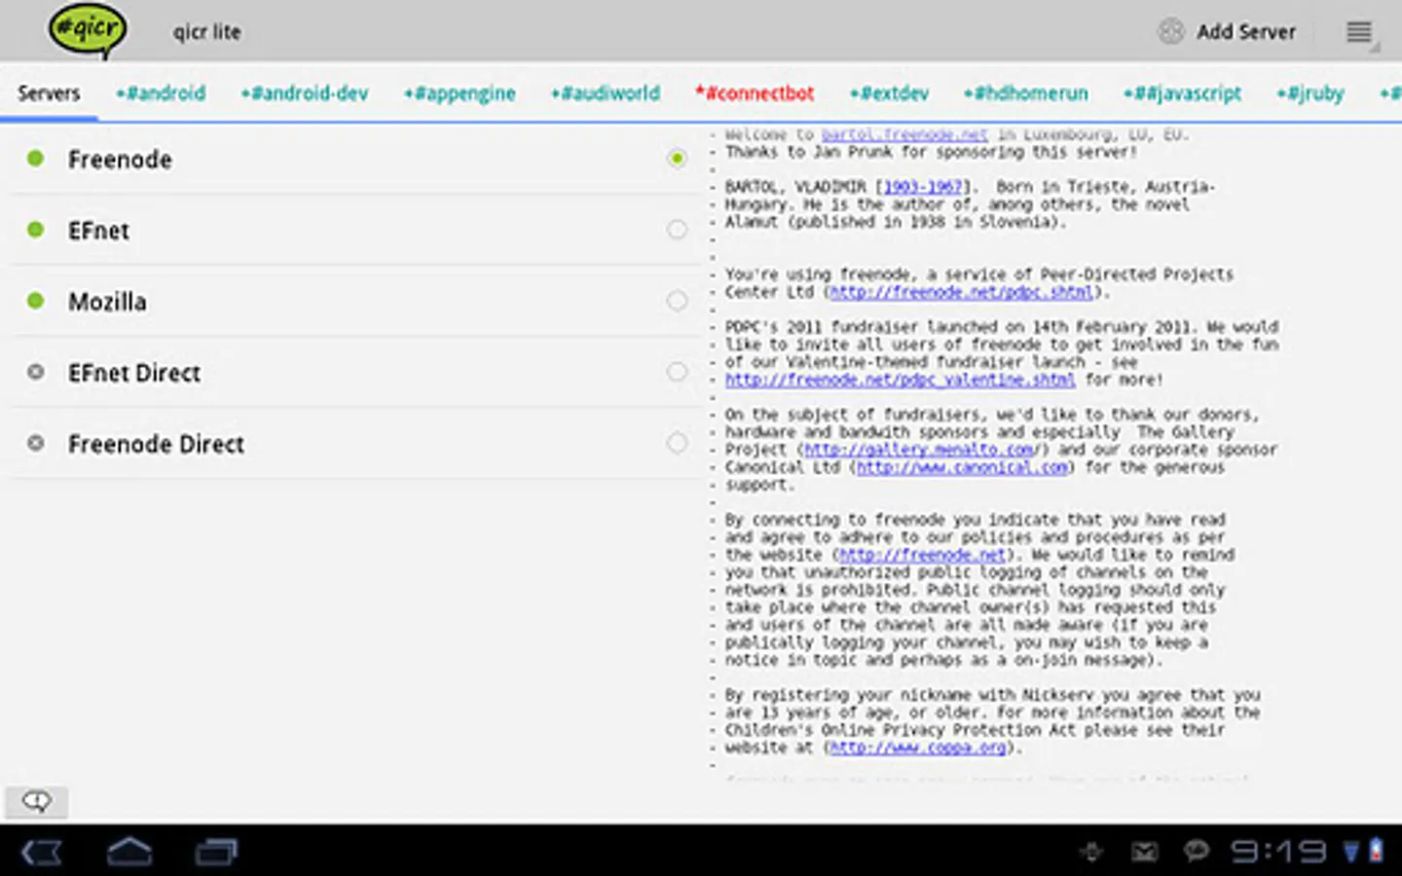Tap the battery status icon
1402x876 pixels.
click(x=1377, y=852)
